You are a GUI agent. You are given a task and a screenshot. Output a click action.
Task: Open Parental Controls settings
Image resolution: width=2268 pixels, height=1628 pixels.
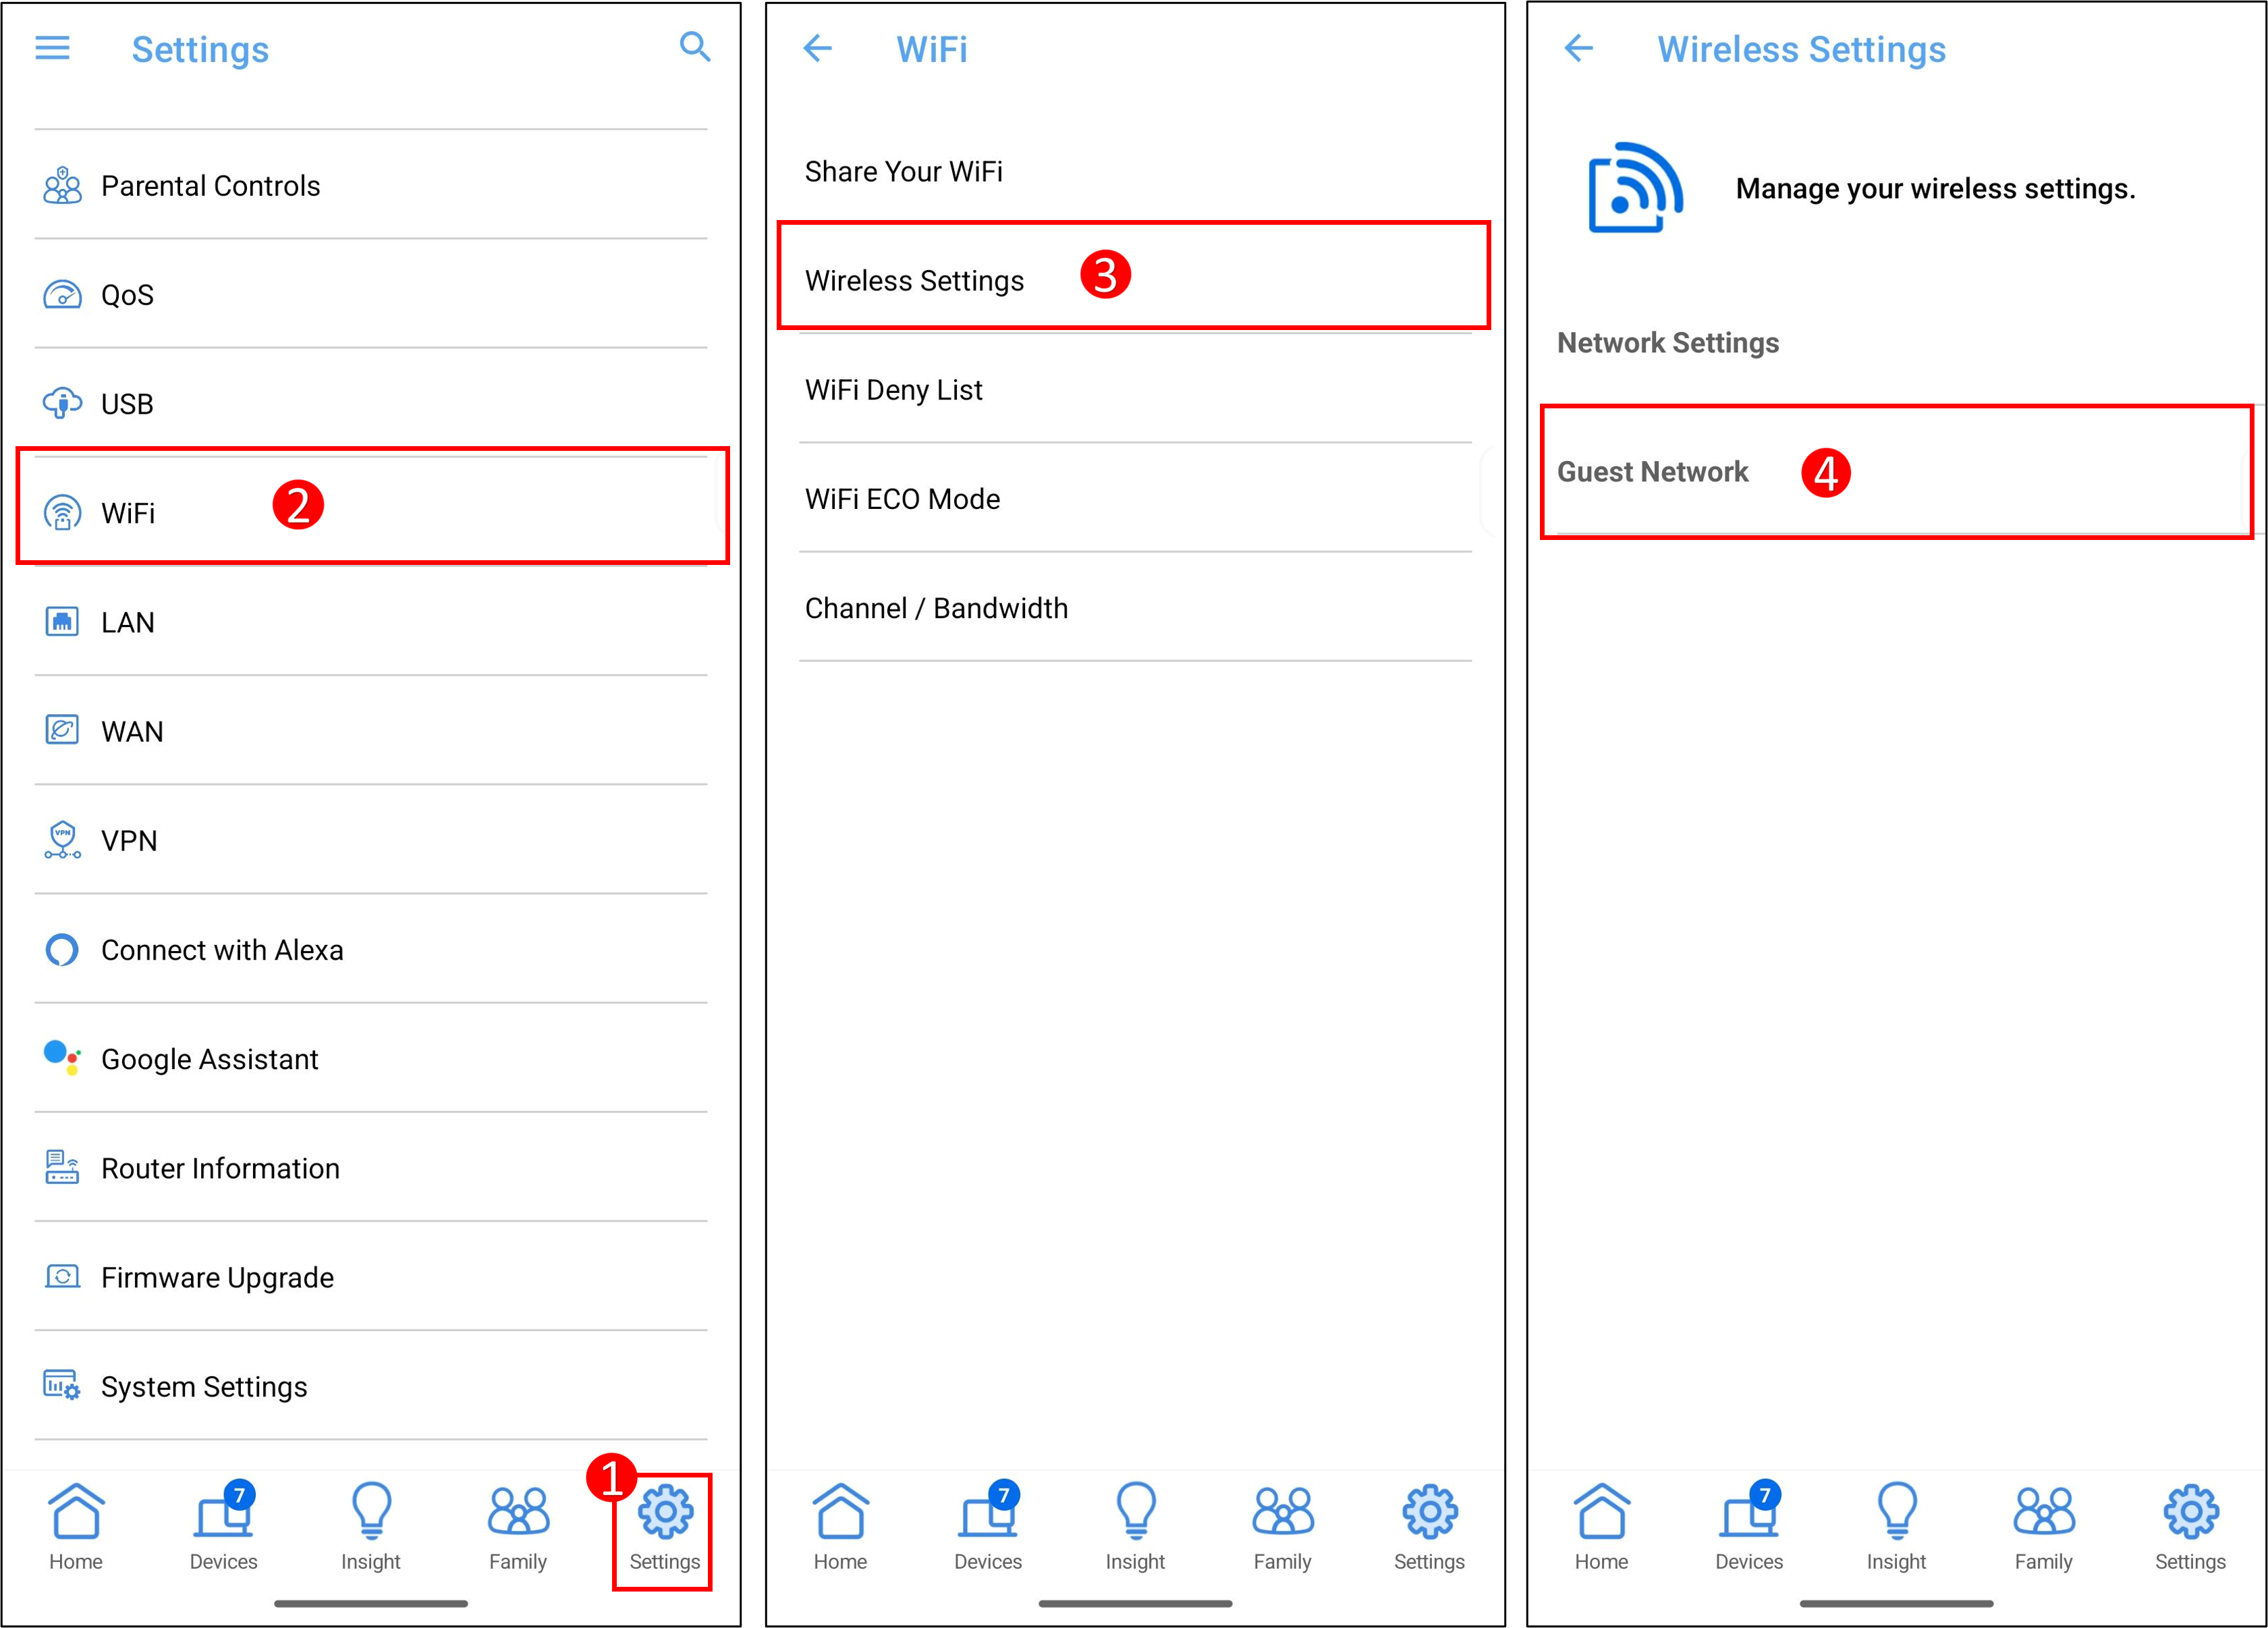pos(210,186)
